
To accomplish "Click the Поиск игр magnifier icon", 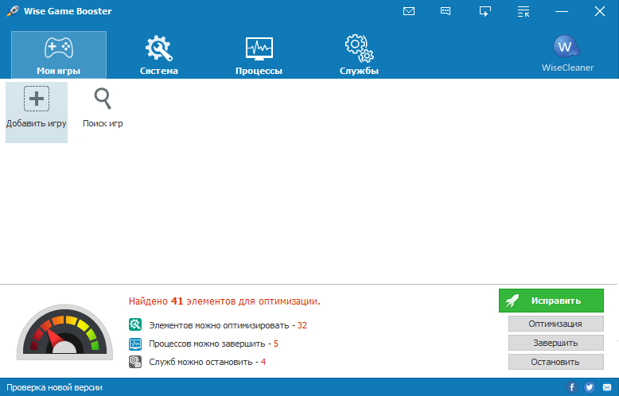I will pyautogui.click(x=103, y=99).
